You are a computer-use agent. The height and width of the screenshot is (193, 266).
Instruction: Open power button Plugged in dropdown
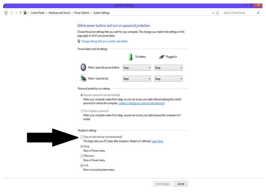click(169, 68)
